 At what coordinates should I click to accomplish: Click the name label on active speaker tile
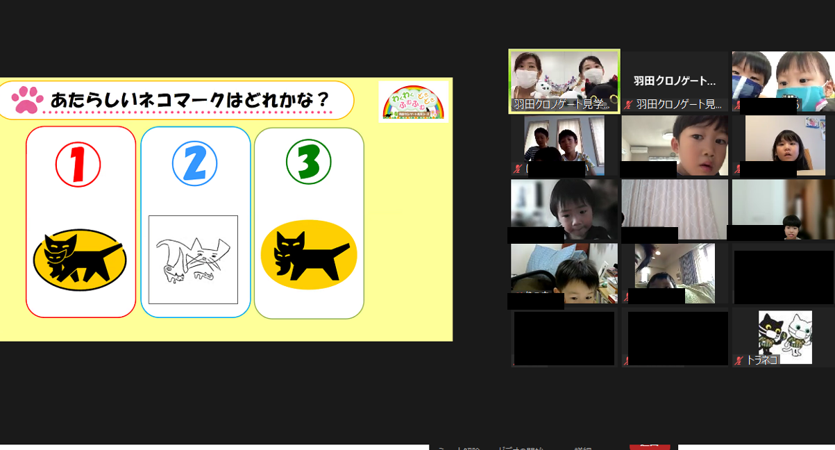(x=561, y=105)
